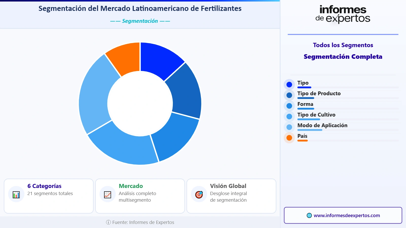The height and width of the screenshot is (228, 406).
Task: Select the Tipo de Producto legend dot
Action: point(289,95)
